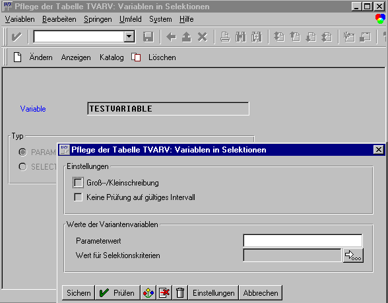Click the Previous Page toolbar icon
Viewport: 388px width, 303px height.
pyautogui.click(x=295, y=37)
